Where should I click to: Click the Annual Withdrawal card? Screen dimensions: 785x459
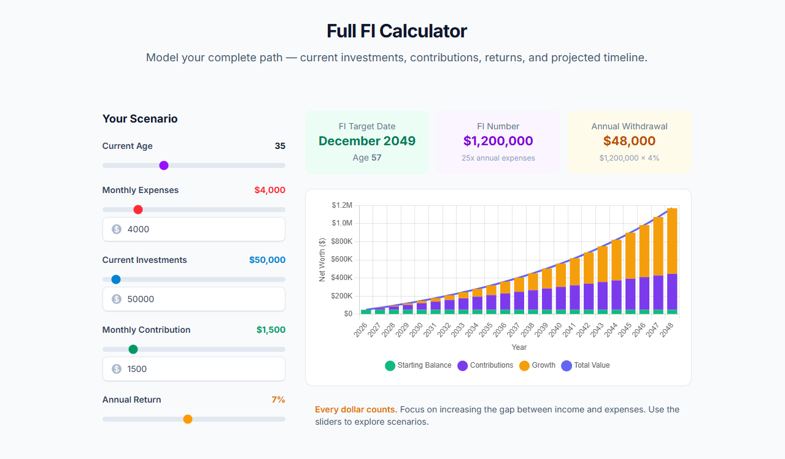[x=630, y=142]
